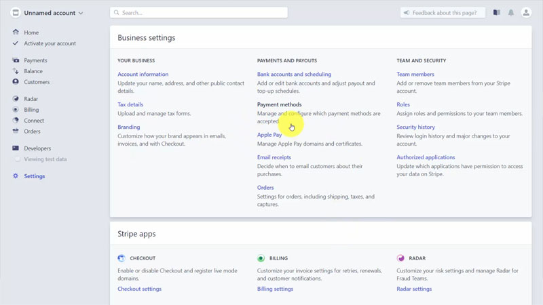Click the Payments icon in sidebar
The height and width of the screenshot is (305, 543).
click(x=16, y=60)
